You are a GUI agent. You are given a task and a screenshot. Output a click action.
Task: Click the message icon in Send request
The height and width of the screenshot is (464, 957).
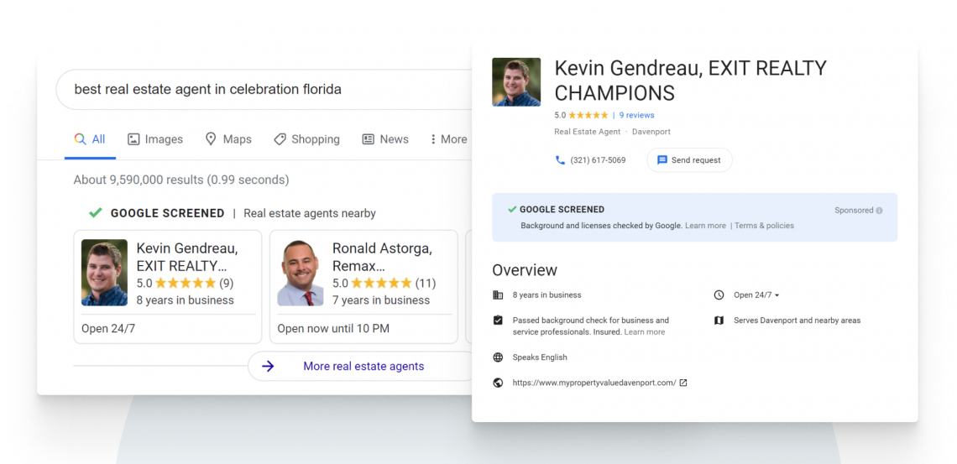(662, 160)
